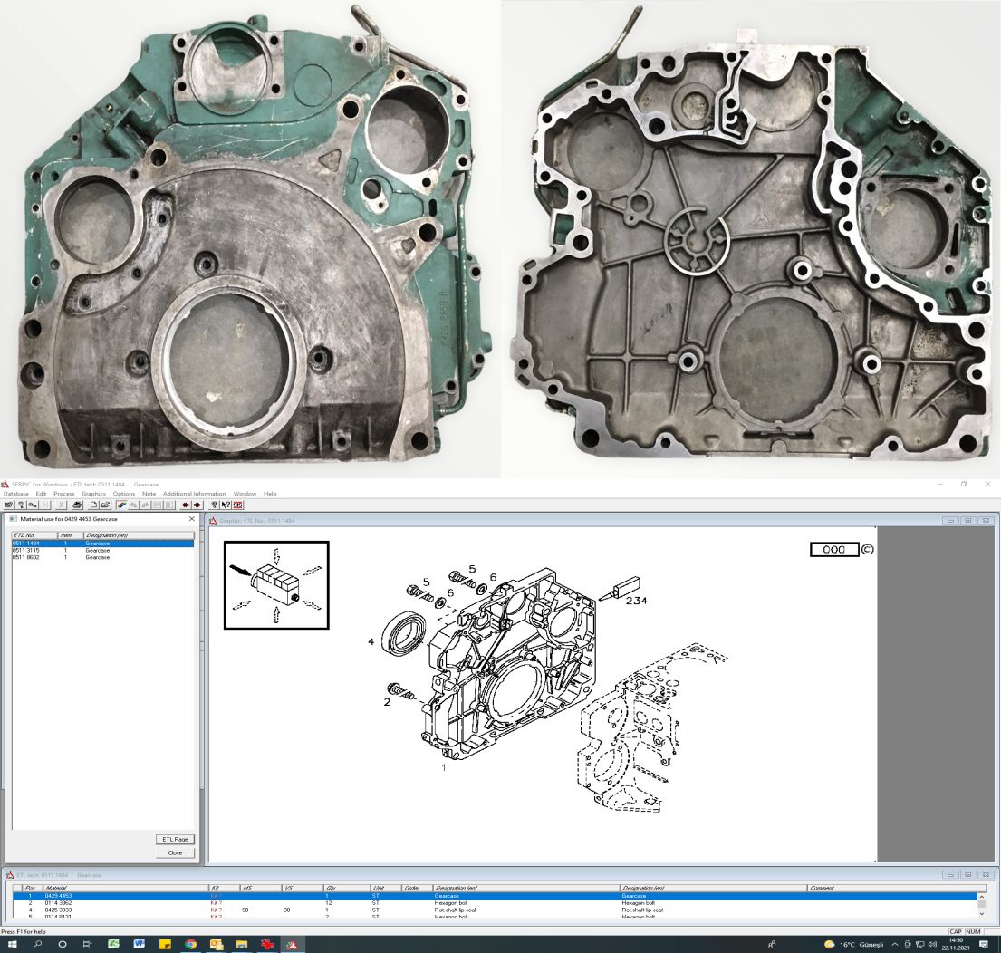Open the Windows Start menu
Viewport: 1001px width, 953px height.
pyautogui.click(x=11, y=944)
